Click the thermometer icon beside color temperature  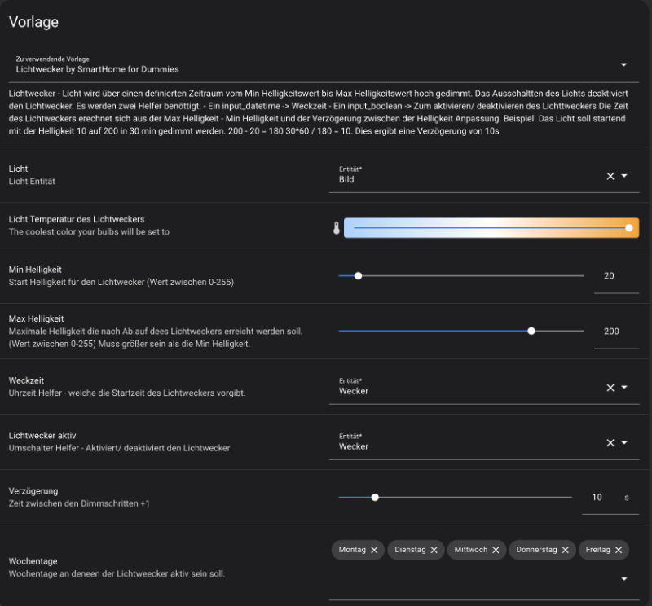336,229
